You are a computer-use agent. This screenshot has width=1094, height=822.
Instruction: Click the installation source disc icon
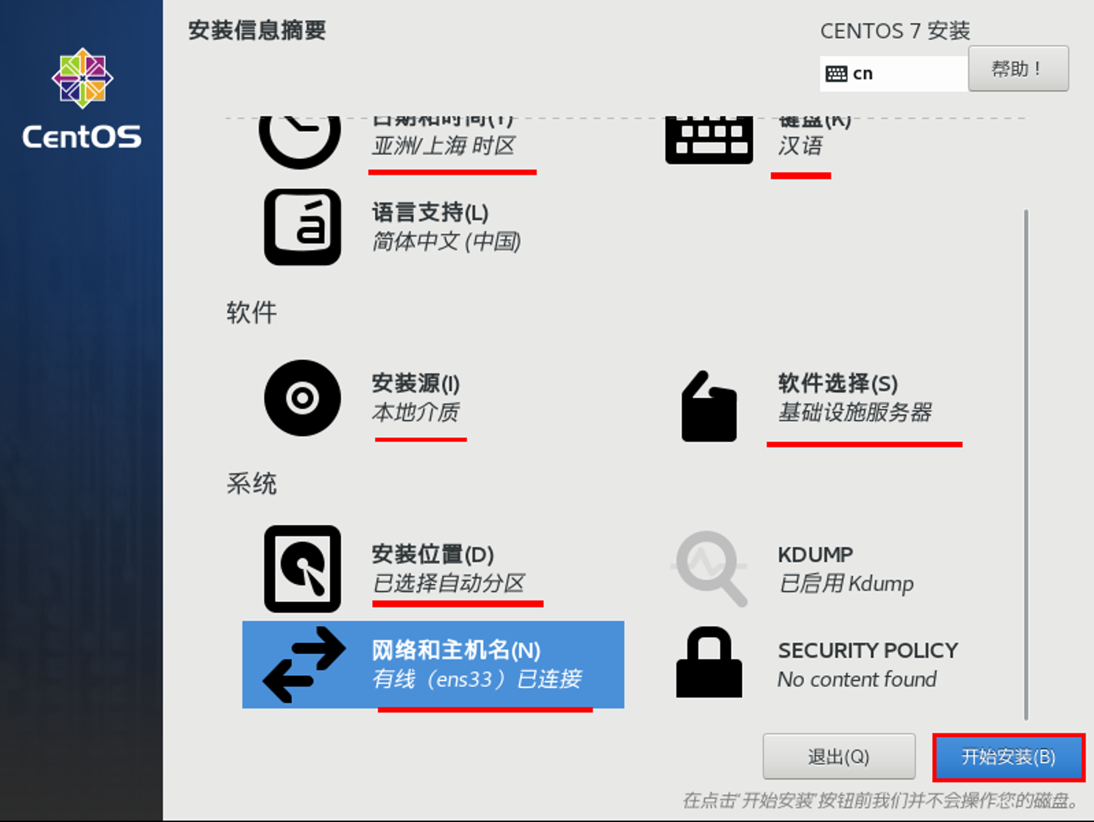click(x=302, y=398)
